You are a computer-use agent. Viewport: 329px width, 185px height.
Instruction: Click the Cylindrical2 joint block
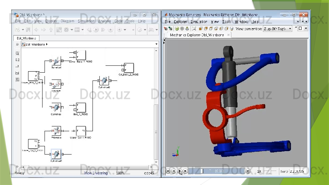pyautogui.click(x=104, y=81)
